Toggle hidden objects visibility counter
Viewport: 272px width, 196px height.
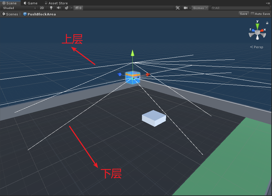point(78,8)
